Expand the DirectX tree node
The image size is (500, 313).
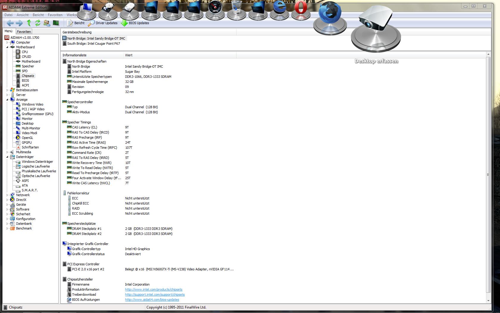7,200
